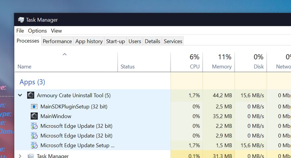
Task: Switch to the App history tab
Action: 89,41
